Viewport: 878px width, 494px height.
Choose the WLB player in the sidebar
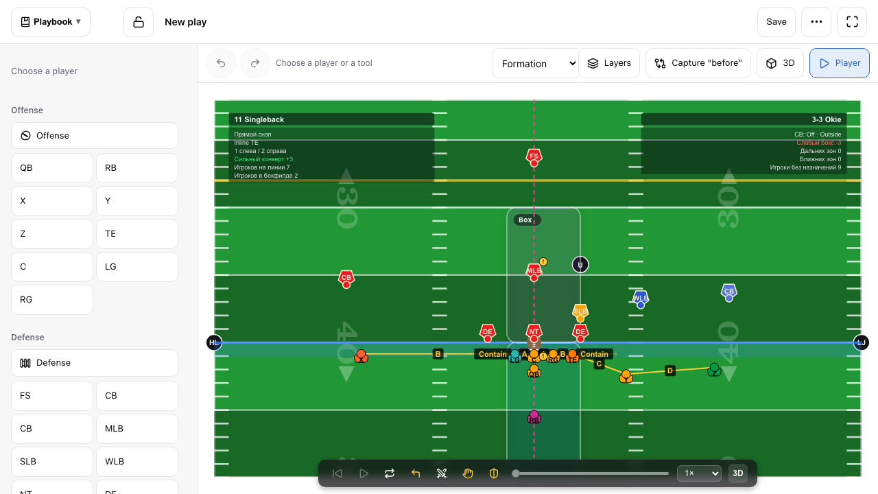pyautogui.click(x=137, y=462)
